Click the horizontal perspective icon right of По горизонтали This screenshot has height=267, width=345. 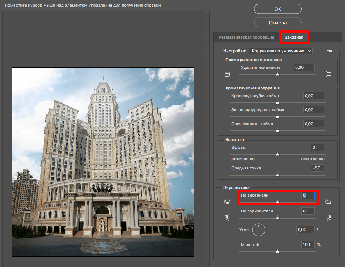[328, 217]
